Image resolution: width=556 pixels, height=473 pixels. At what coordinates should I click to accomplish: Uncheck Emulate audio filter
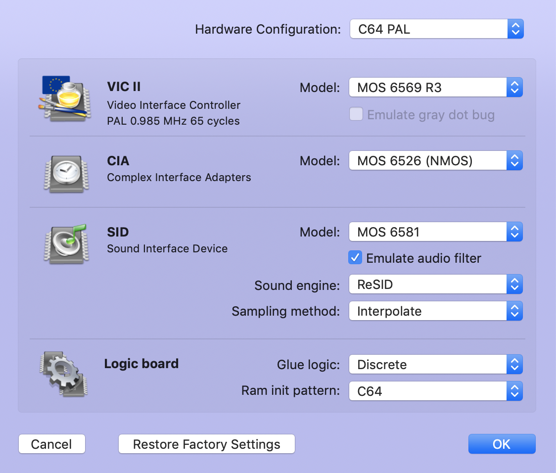(x=355, y=257)
